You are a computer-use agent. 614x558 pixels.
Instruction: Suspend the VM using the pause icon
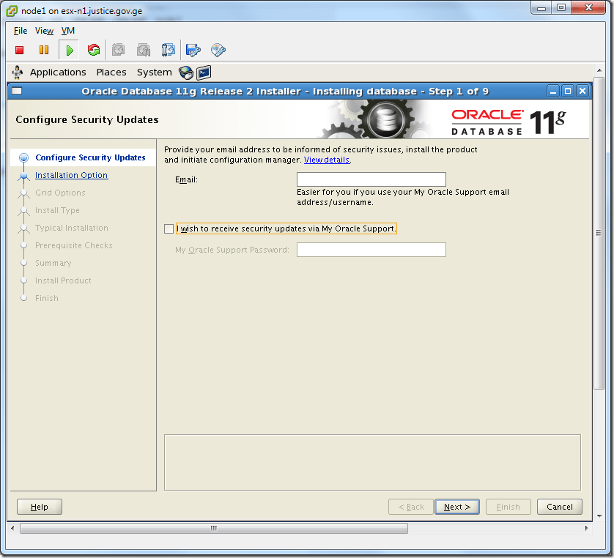(45, 50)
